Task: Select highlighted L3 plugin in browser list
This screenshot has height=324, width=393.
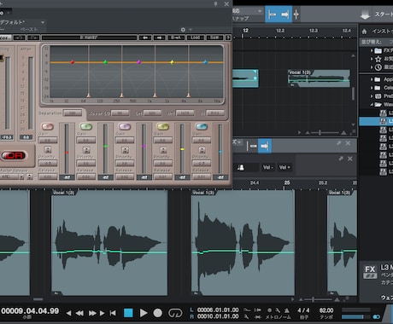Action: [x=376, y=121]
